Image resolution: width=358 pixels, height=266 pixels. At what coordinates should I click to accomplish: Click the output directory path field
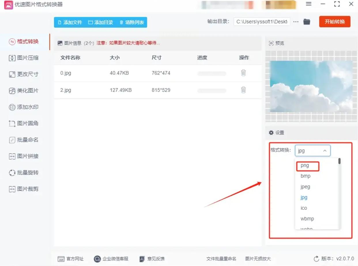point(262,22)
